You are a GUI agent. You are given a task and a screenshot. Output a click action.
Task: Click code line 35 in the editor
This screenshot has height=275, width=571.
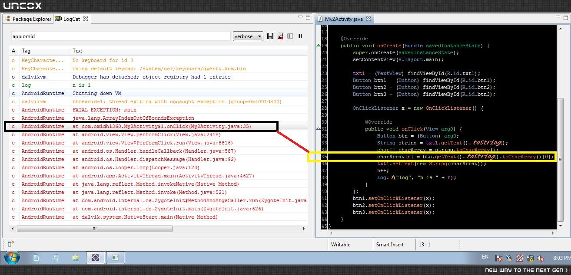[x=465, y=157]
